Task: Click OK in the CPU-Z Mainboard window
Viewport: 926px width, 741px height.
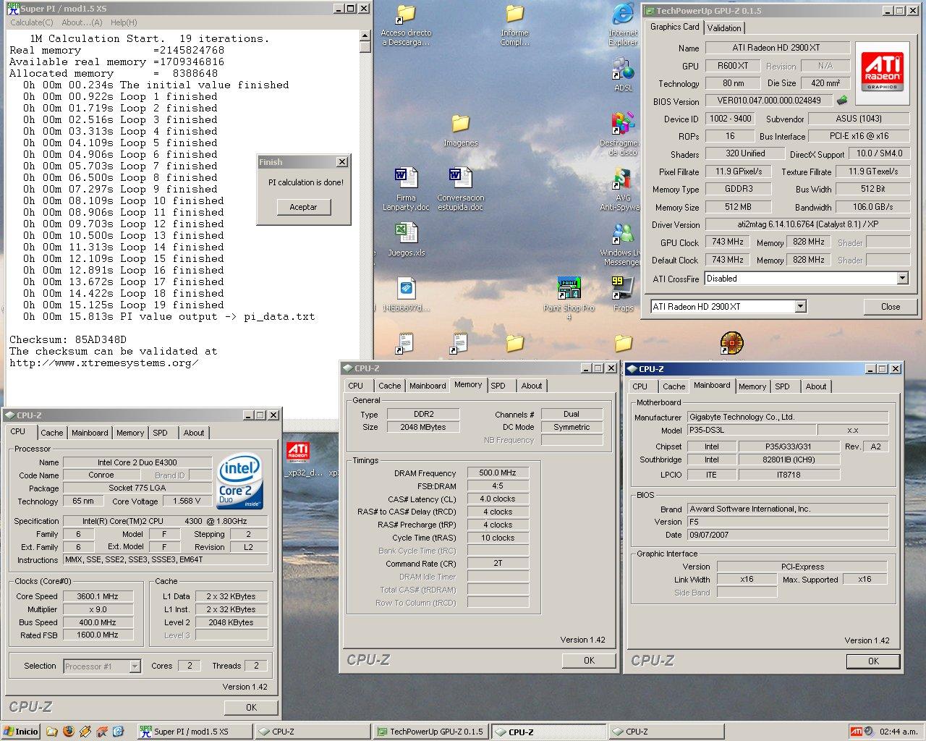Action: point(873,661)
